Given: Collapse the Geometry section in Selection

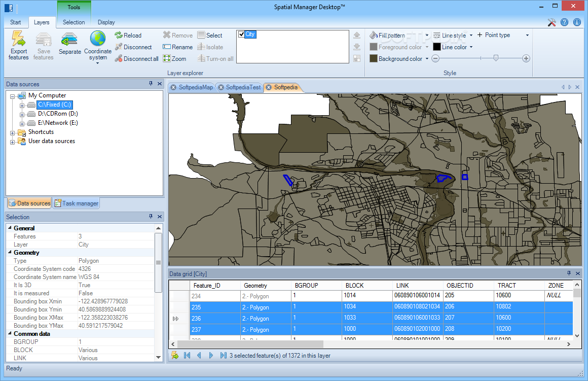Looking at the screenshot, I should tap(10, 252).
